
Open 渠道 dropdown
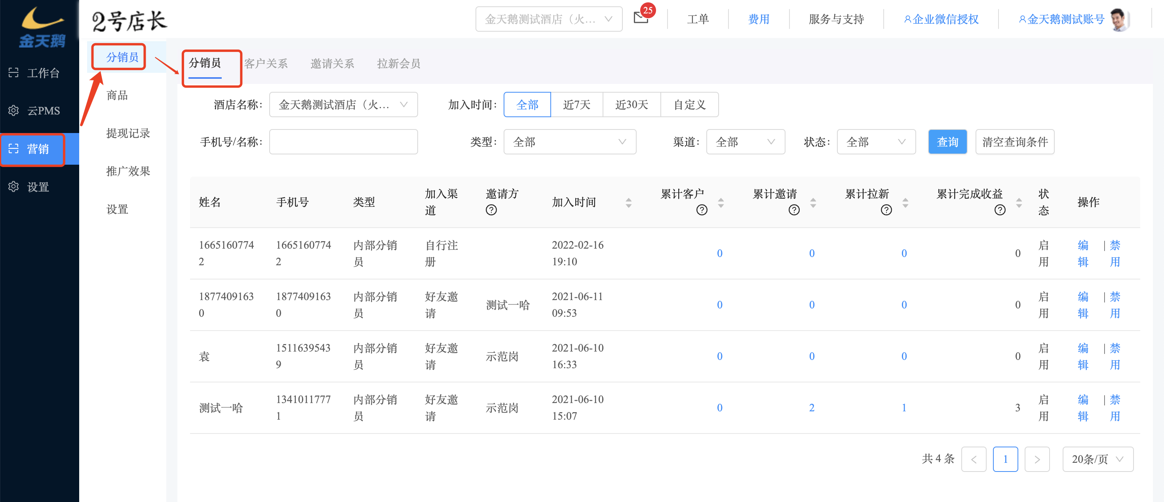point(746,142)
